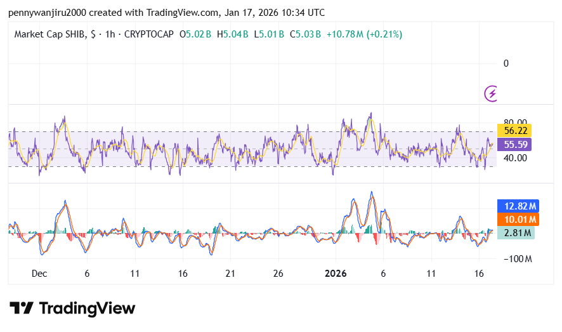Click the TradingView wordmark text
The height and width of the screenshot is (332, 562).
[x=87, y=309]
